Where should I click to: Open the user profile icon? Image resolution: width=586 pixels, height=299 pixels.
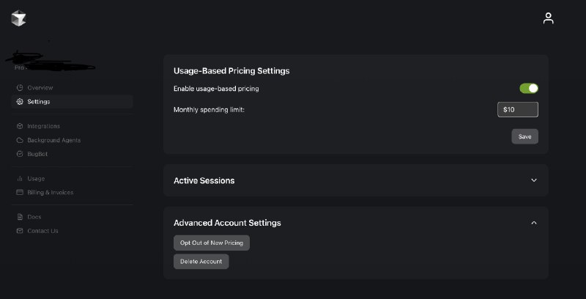548,18
